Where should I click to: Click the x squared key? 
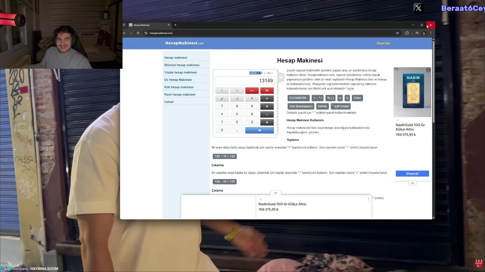[222, 99]
